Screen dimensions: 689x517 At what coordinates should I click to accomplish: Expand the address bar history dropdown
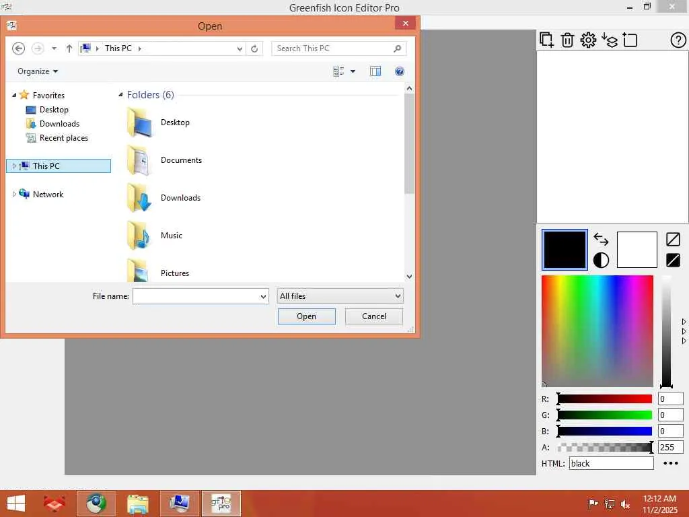click(240, 48)
